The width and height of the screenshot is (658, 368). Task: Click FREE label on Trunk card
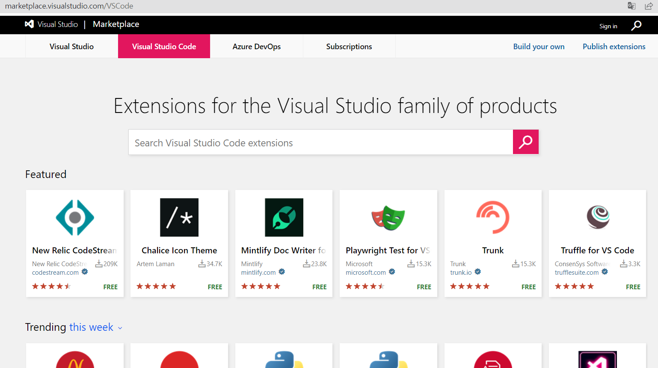pos(528,287)
